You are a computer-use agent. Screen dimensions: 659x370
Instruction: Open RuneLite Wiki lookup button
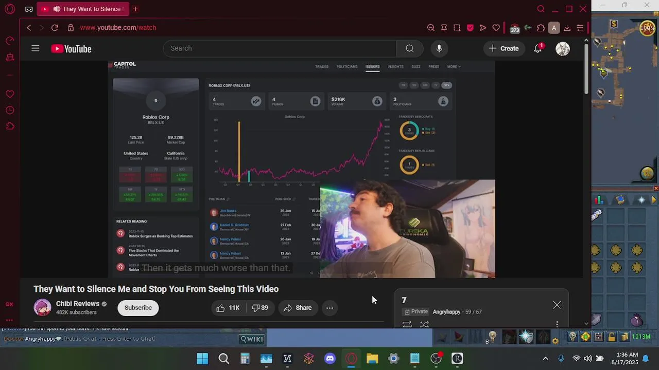coord(252,339)
